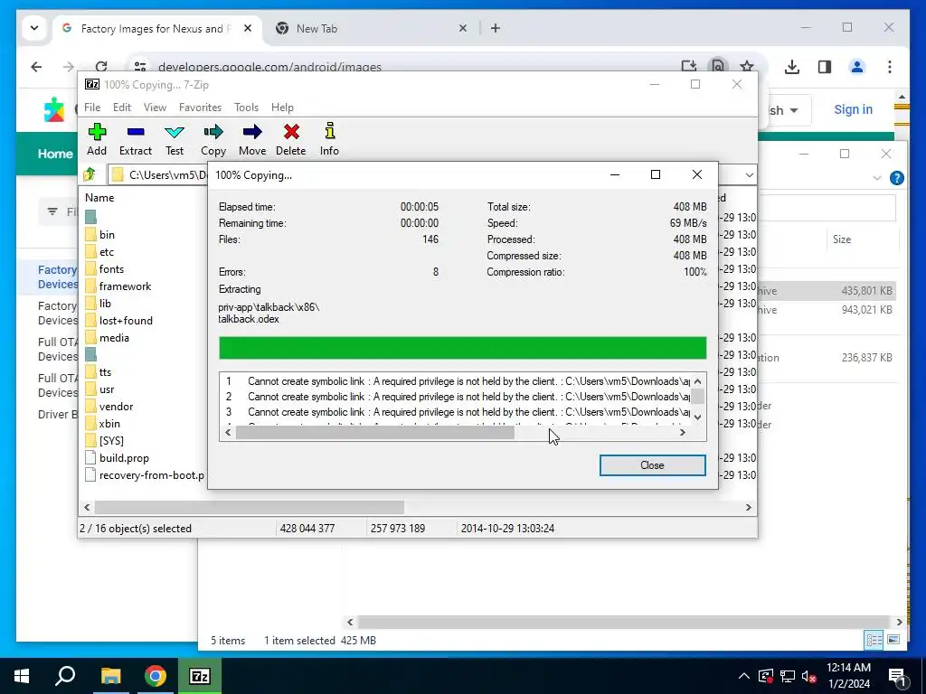926x694 pixels.
Task: Click the Extract toolbar icon in 7-Zip
Action: [x=136, y=139]
